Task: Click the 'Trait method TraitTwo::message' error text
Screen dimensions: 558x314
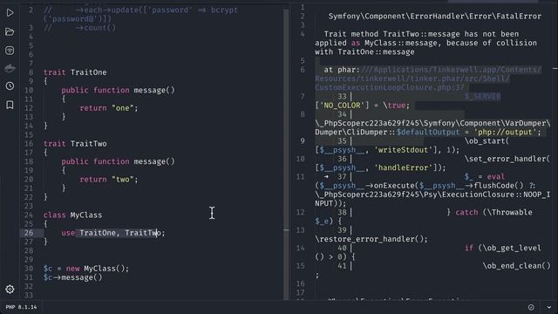Action: [426, 43]
